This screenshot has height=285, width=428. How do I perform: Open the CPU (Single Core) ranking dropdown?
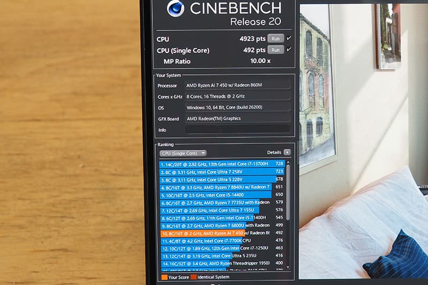pyautogui.click(x=182, y=153)
